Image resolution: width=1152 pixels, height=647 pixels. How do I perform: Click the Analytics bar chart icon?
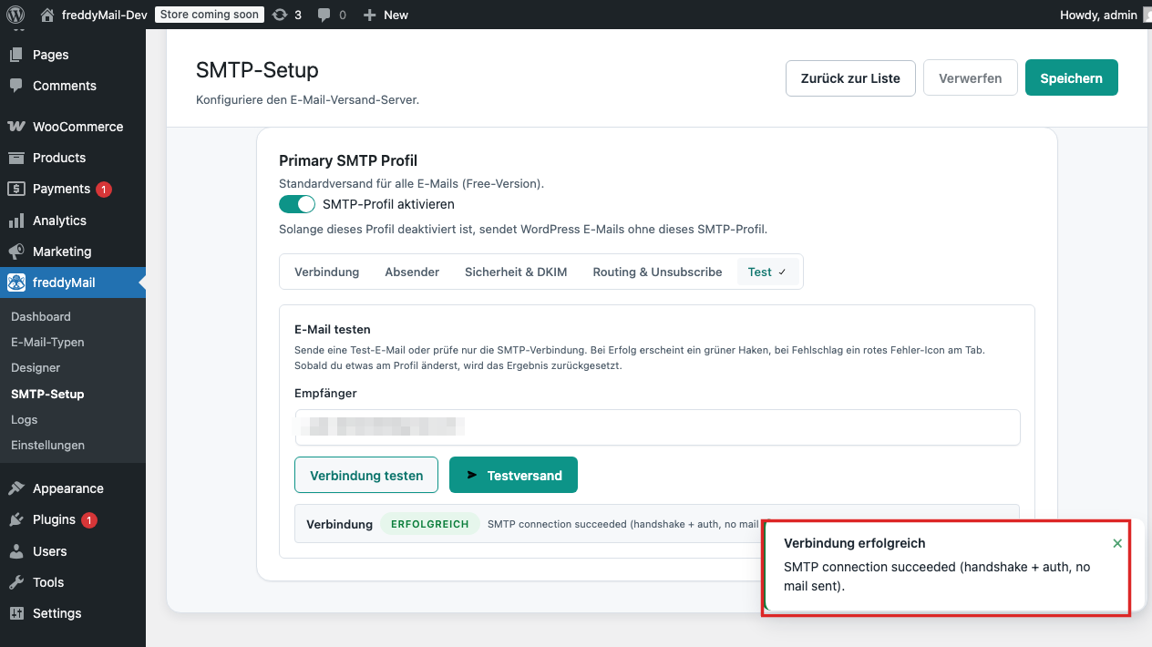(15, 221)
